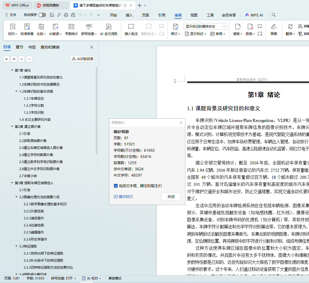Switch to the 开始 ribbon tab
The width and height of the screenshot is (309, 283).
pyautogui.click(x=113, y=15)
